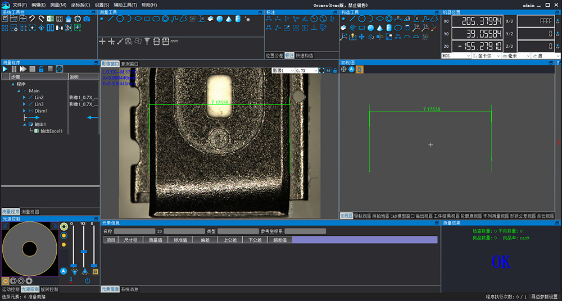
Task: Select the Cone tool in 测量工具 panel
Action: [229, 19]
